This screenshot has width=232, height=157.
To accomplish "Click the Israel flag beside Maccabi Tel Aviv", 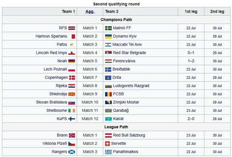I will (108, 45).
